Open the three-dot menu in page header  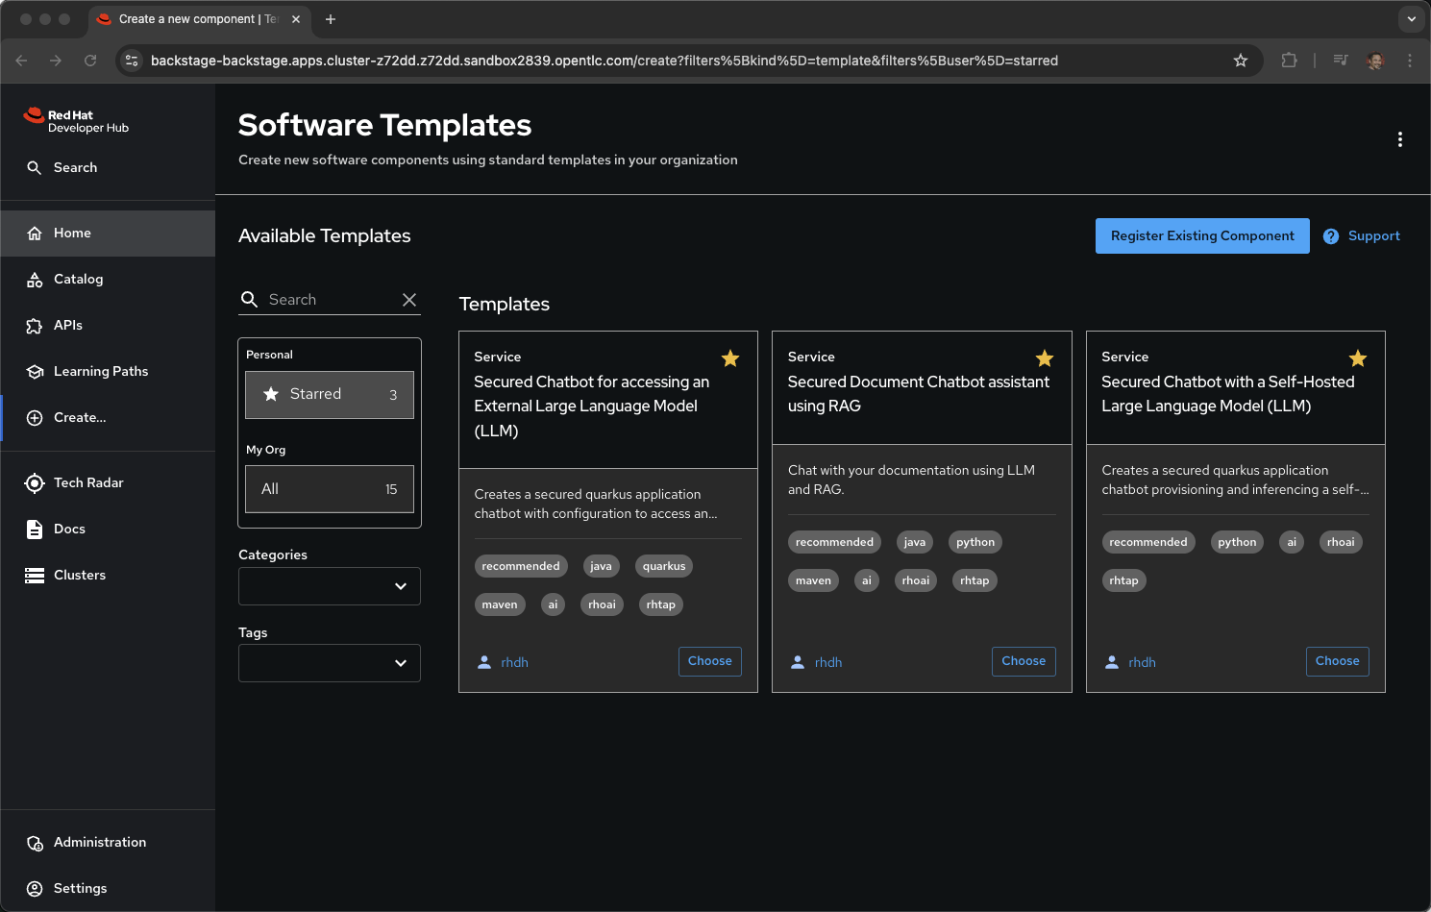click(1399, 139)
